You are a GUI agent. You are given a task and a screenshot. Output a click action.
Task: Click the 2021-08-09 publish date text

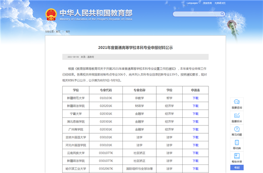click(73, 57)
